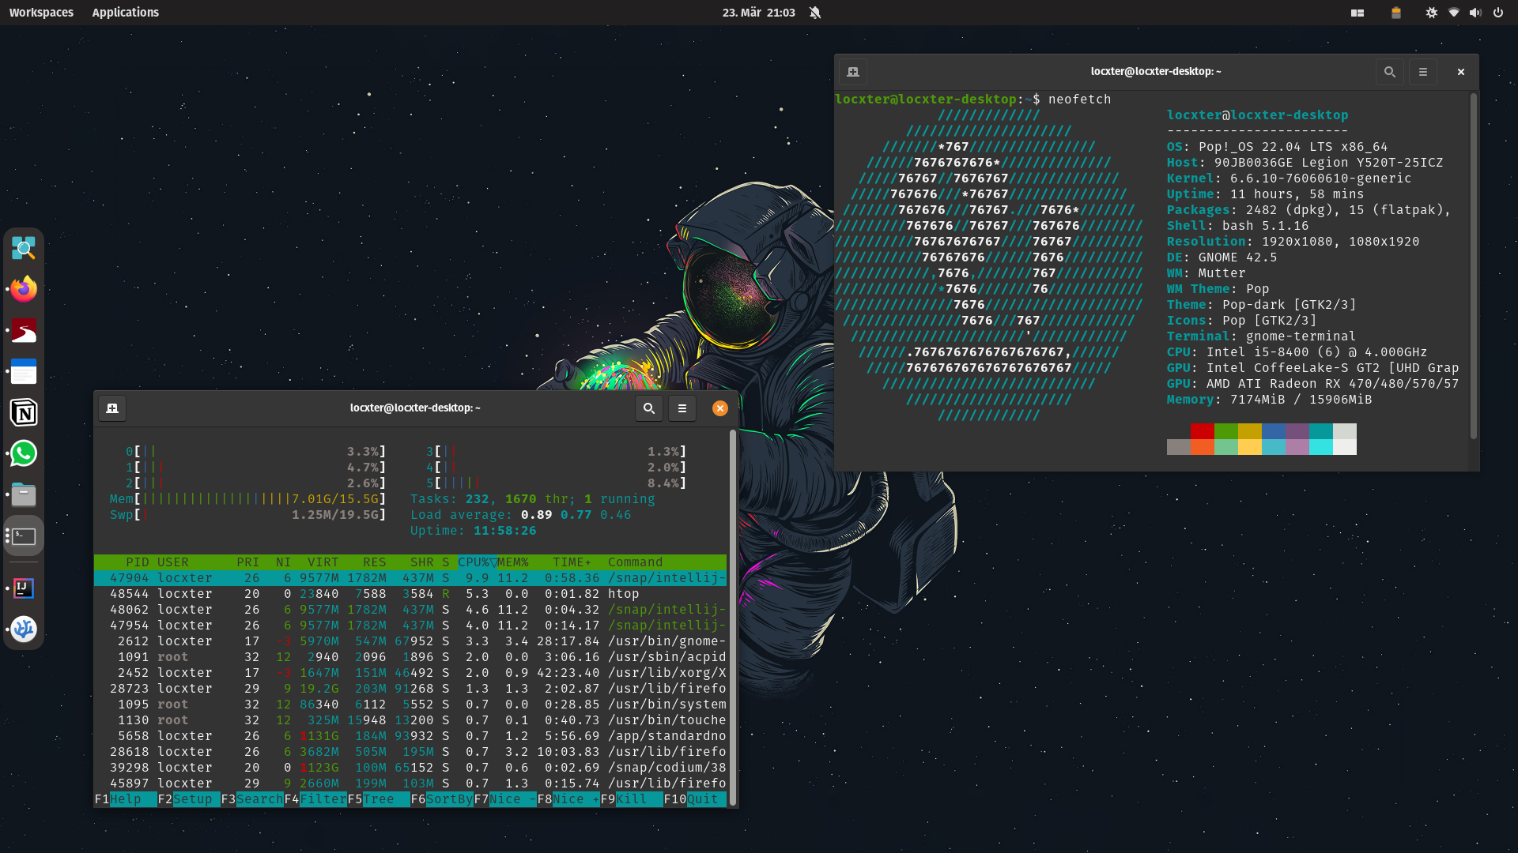This screenshot has width=1518, height=853.
Task: Click F10 Quit in htop footer
Action: (695, 799)
